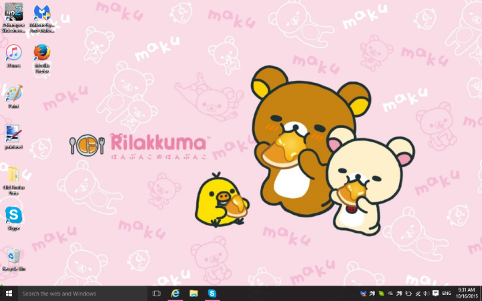Open the Wi-Fi network tray icon
482x301 pixels.
tap(418, 294)
